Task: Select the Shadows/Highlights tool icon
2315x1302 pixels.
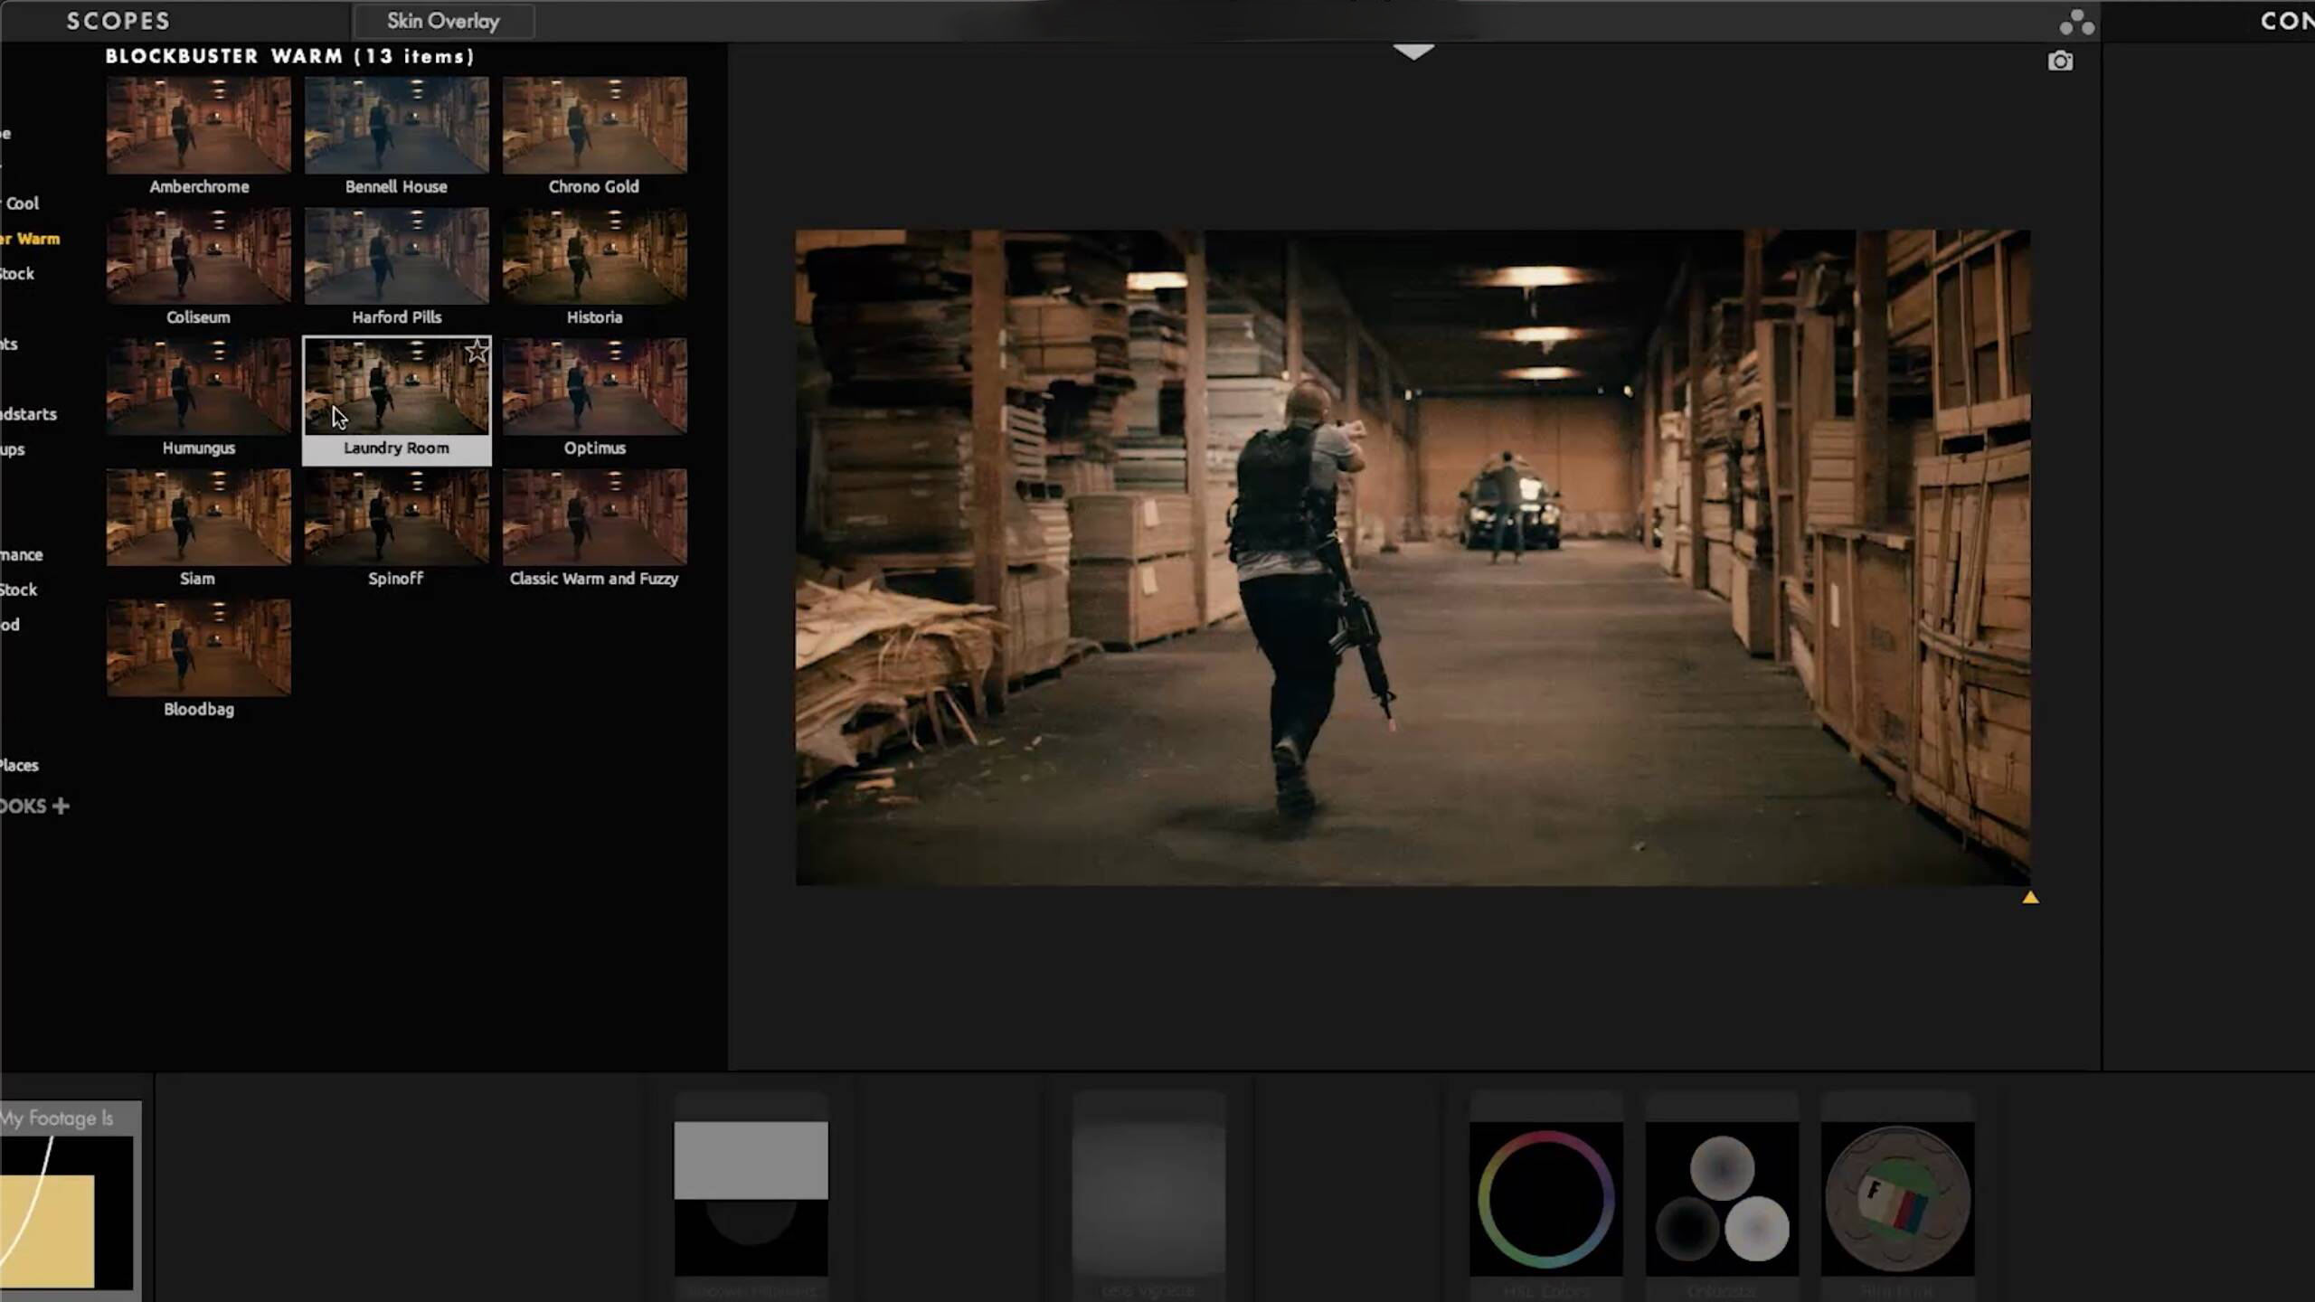Action: [x=751, y=1198]
